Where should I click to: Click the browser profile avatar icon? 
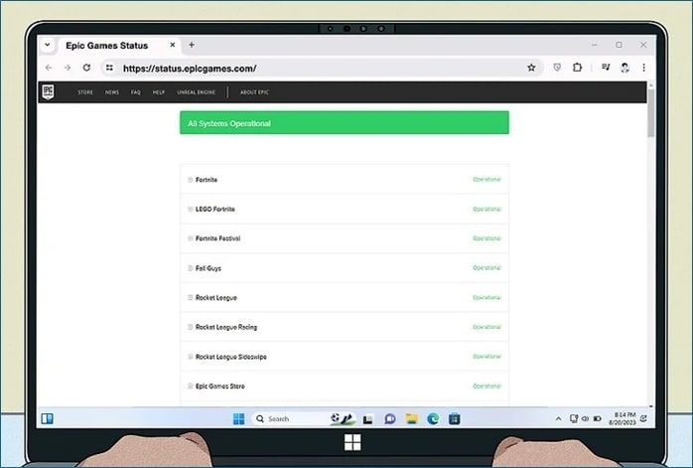point(624,68)
